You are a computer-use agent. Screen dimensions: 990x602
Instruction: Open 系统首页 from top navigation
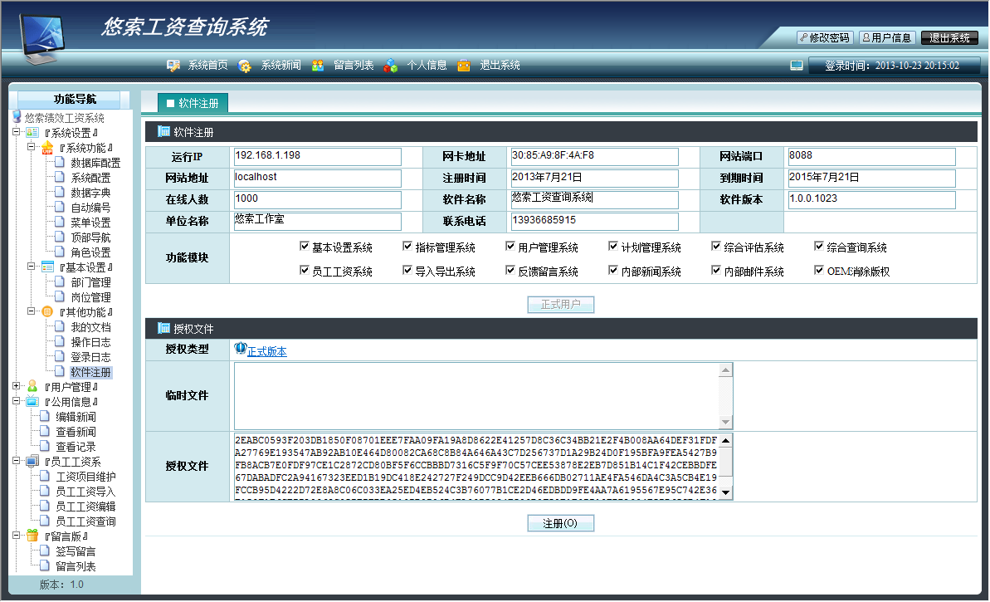(207, 66)
